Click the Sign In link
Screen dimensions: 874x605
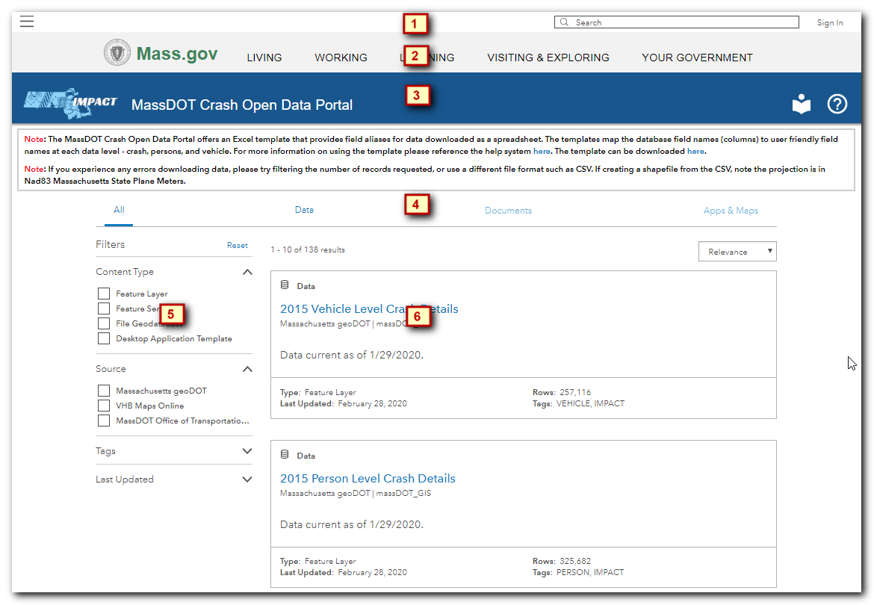(830, 23)
